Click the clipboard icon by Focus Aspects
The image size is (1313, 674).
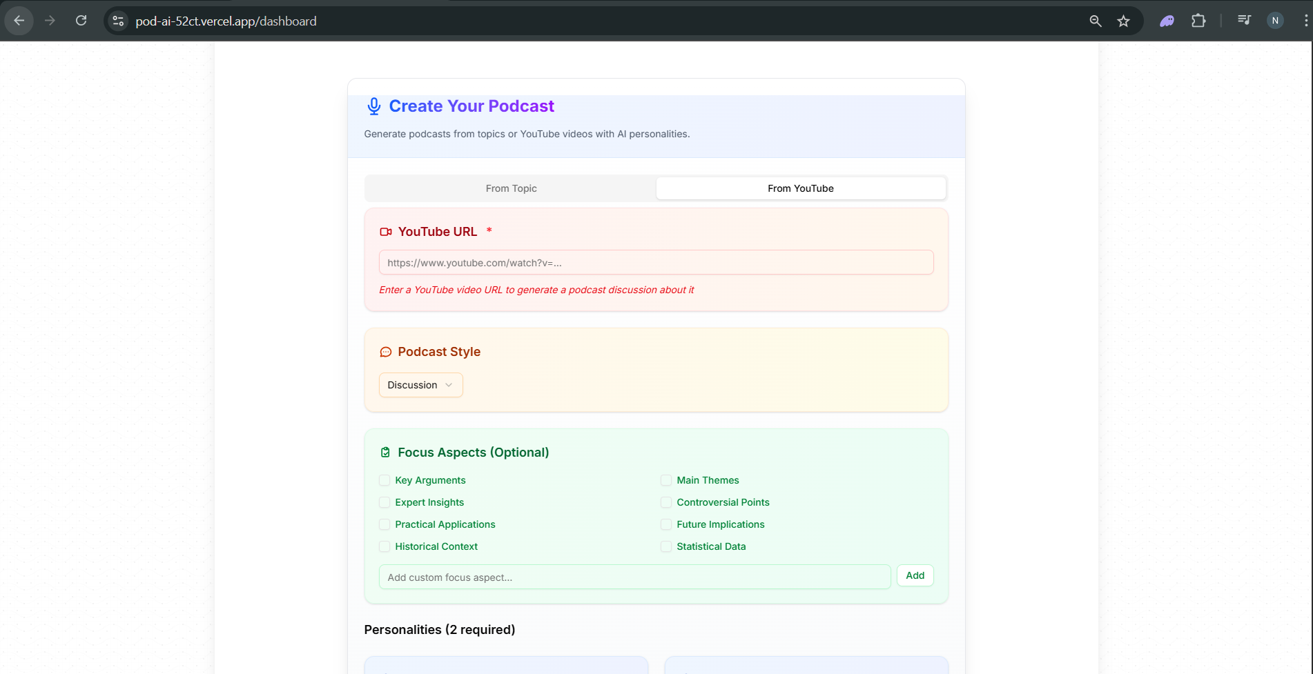click(386, 453)
